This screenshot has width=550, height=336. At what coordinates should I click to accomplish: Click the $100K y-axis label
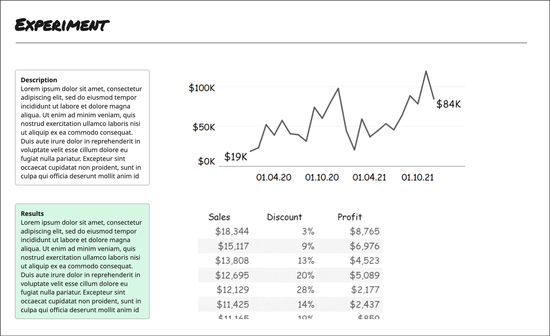(x=202, y=88)
